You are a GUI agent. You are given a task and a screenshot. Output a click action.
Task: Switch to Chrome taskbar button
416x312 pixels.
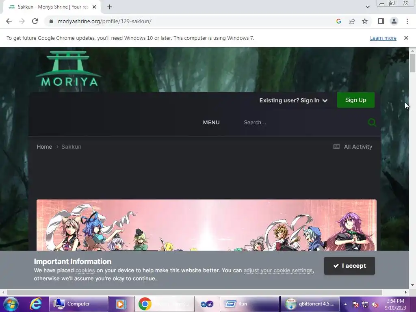point(165,304)
